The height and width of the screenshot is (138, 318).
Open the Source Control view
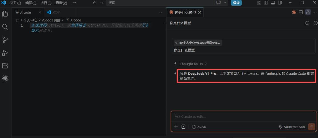pyautogui.click(x=5, y=40)
